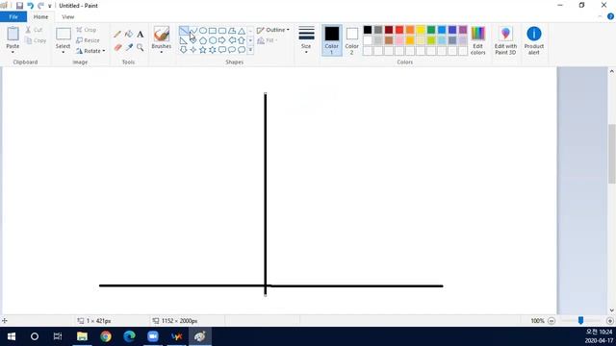This screenshot has height=346, width=616.
Task: Choose the Right triangle shape
Action: tap(184, 40)
